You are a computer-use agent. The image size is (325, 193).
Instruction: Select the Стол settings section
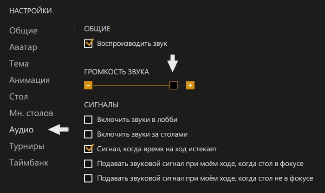click(19, 97)
